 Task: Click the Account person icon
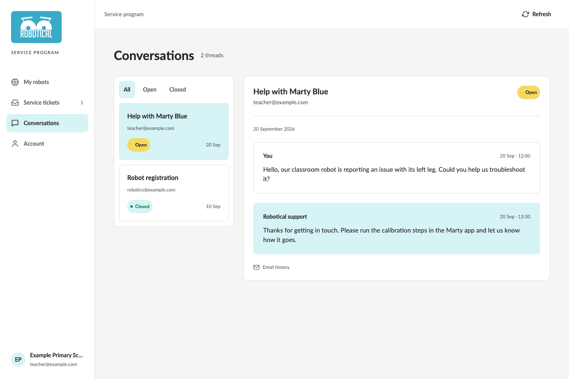tap(15, 144)
